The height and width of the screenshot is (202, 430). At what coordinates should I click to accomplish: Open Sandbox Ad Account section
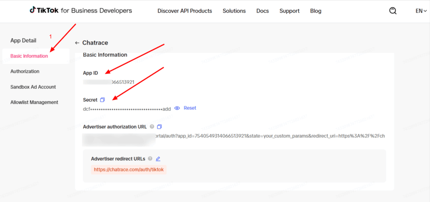[33, 87]
